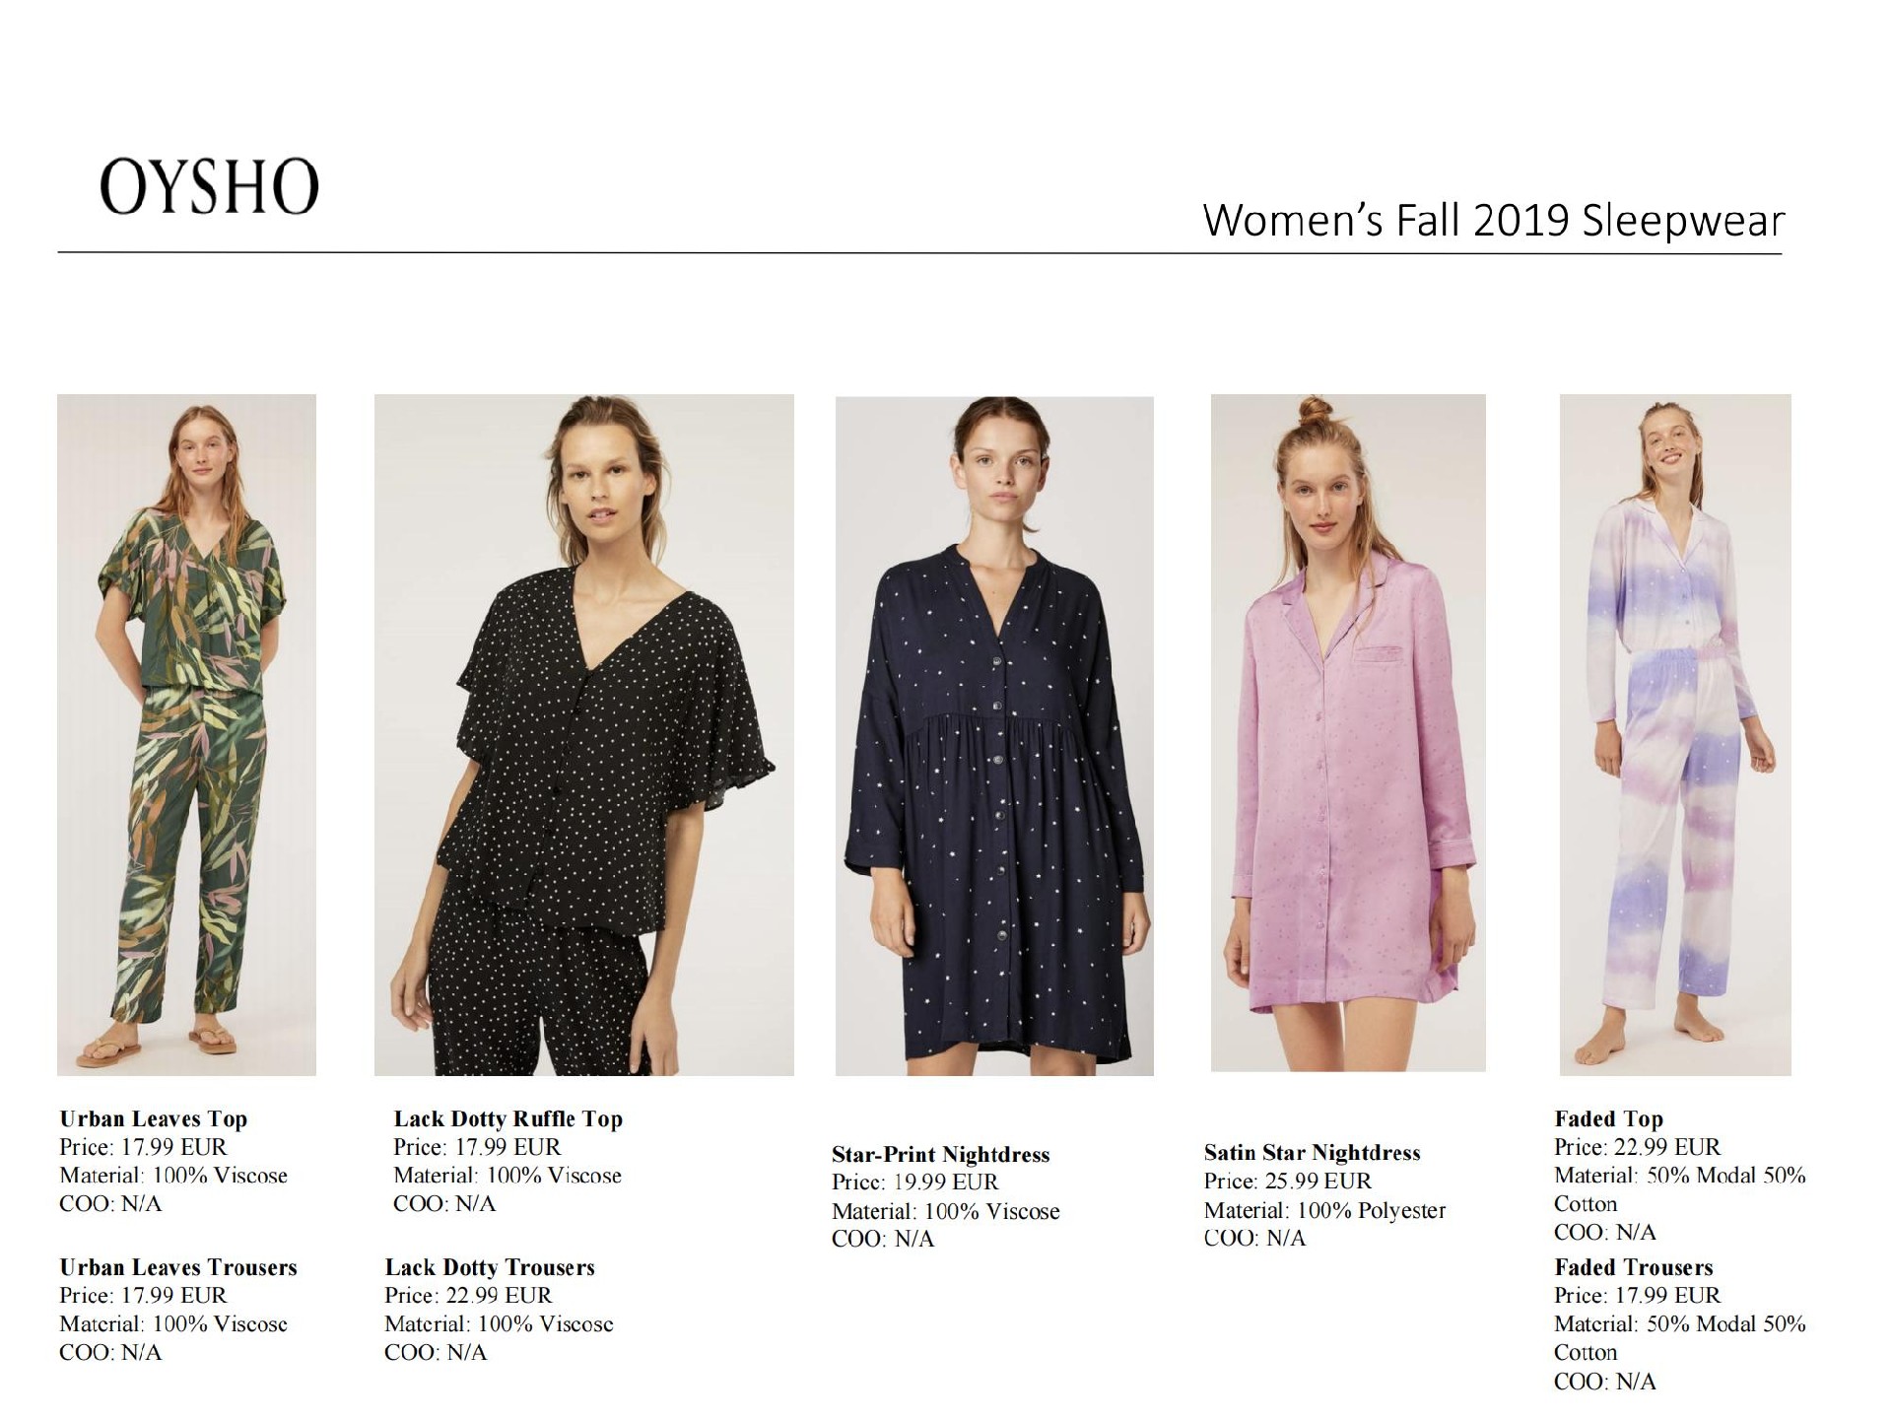
Task: Click the Urban Leaves Top heading
Action: click(154, 1118)
